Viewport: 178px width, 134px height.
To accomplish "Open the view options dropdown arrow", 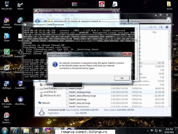I will [x=155, y=27].
